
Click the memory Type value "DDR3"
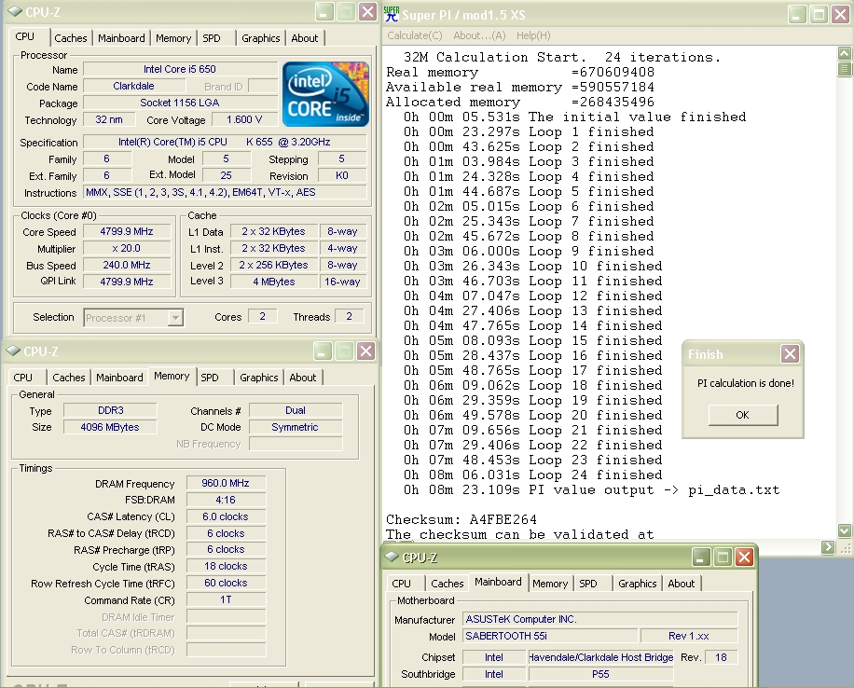[111, 410]
